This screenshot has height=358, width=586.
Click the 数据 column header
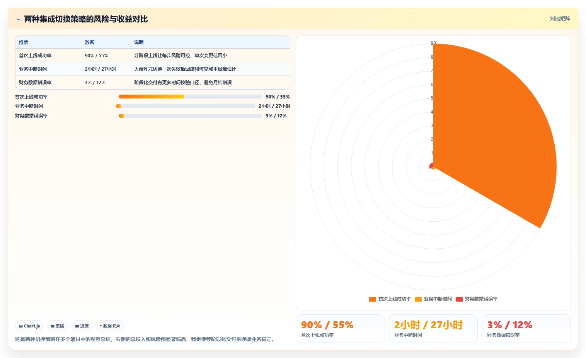click(x=89, y=42)
